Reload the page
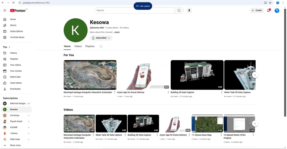Image resolution: width=287 pixels, height=149 pixels. pyautogui.click(x=13, y=3)
